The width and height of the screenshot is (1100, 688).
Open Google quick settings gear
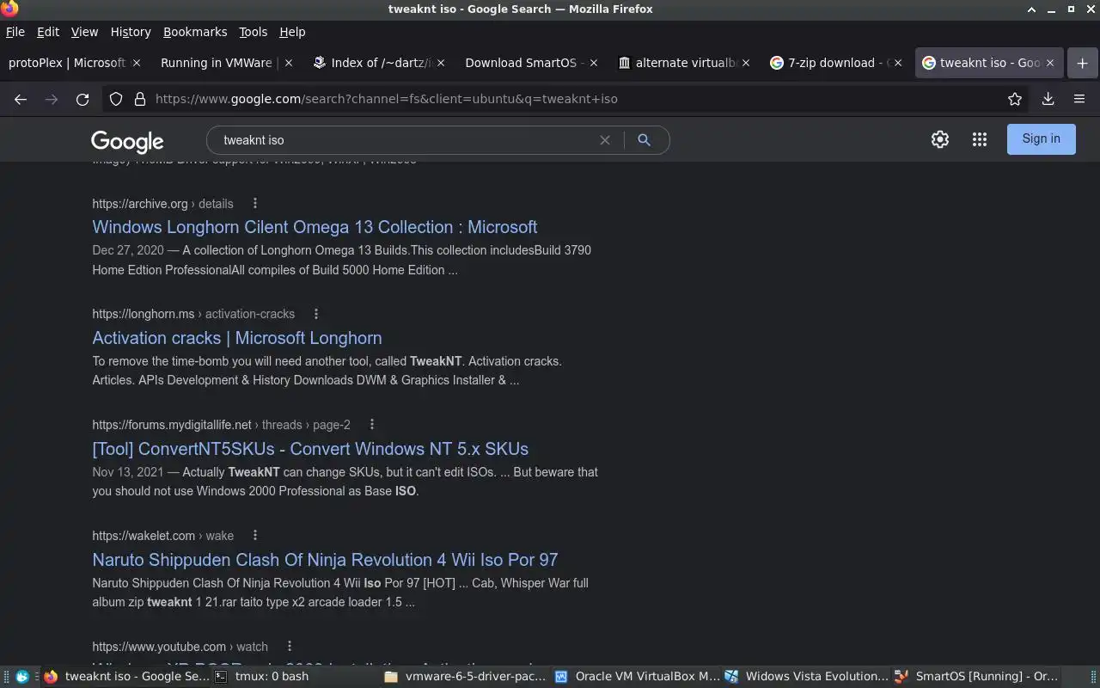coord(940,139)
